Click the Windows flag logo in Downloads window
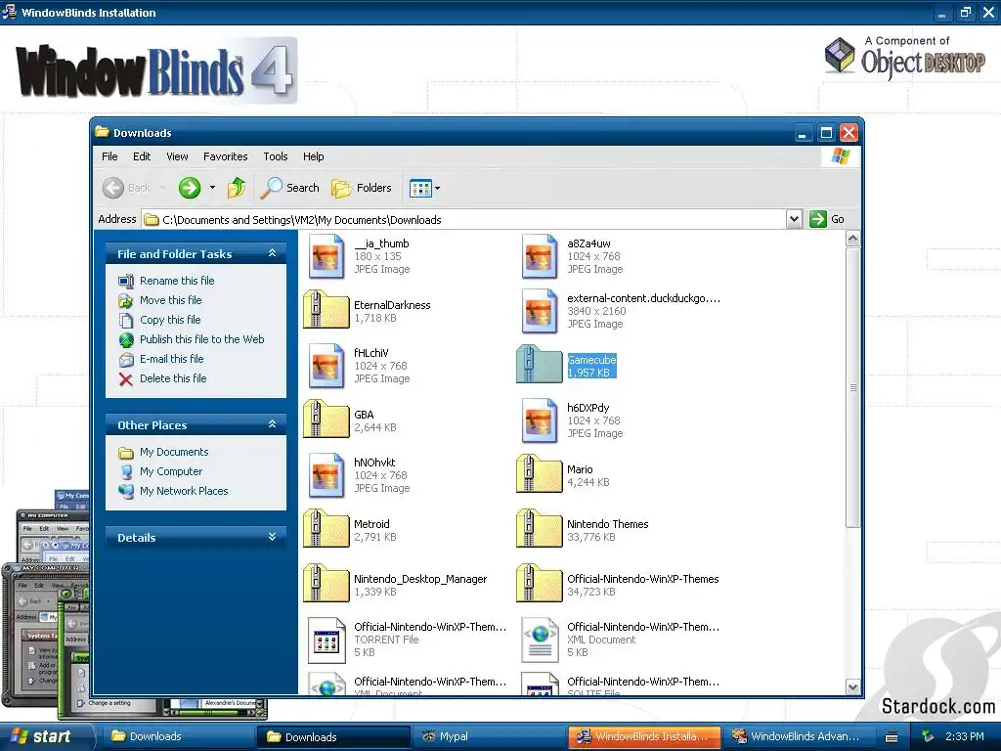 coord(841,156)
